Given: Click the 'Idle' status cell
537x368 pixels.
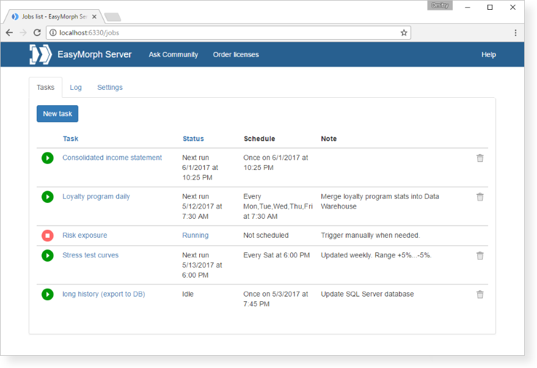Looking at the screenshot, I should 188,294.
